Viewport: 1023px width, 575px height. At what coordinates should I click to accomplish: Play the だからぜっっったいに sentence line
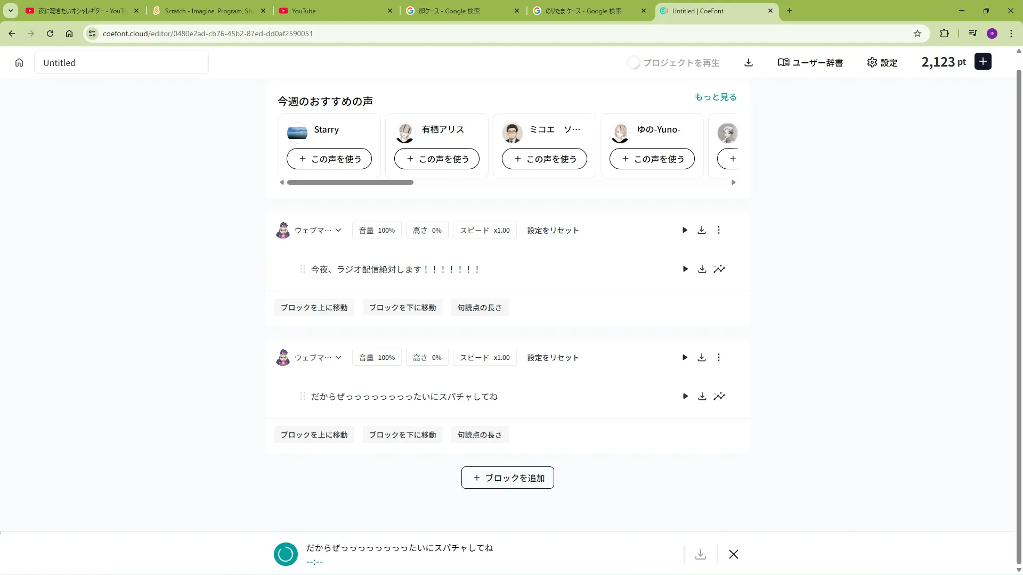685,397
